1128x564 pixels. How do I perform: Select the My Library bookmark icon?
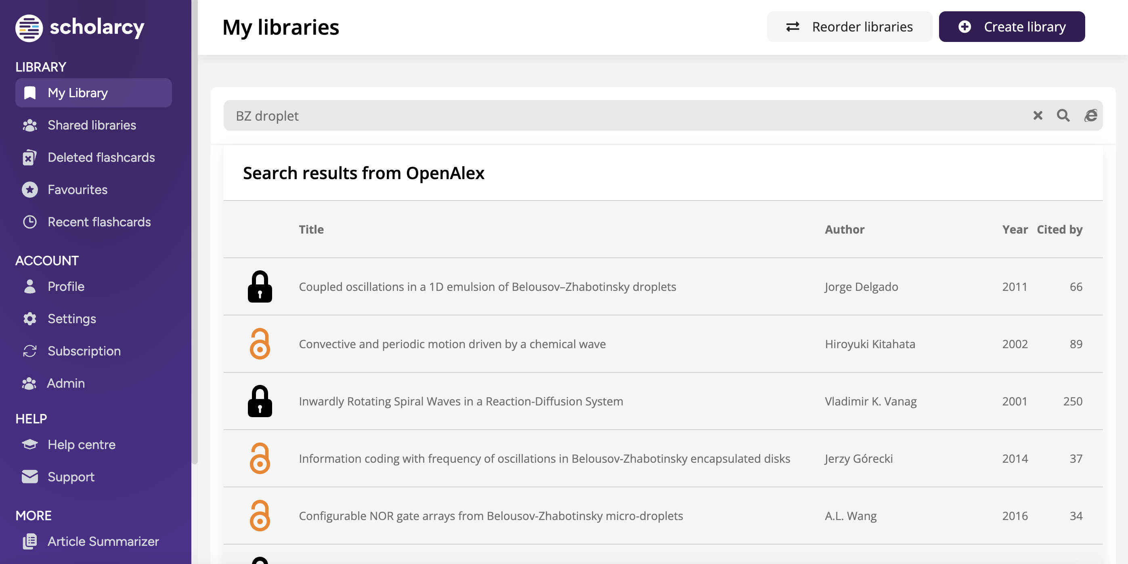point(29,92)
